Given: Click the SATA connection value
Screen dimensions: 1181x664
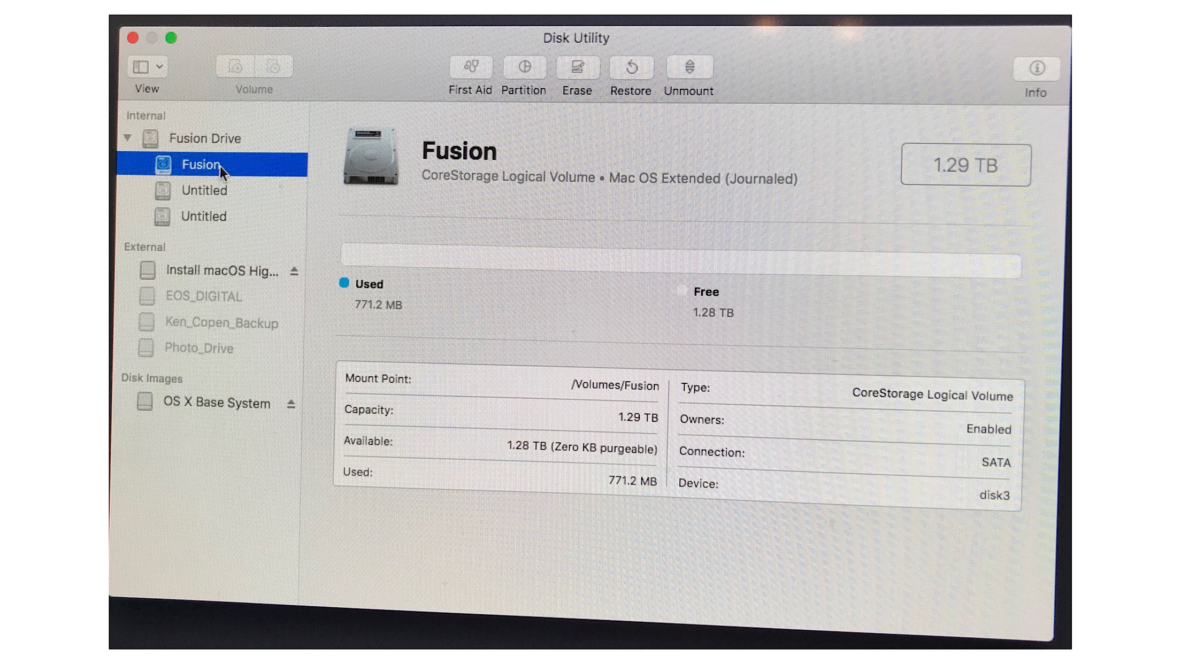Looking at the screenshot, I should (x=996, y=462).
